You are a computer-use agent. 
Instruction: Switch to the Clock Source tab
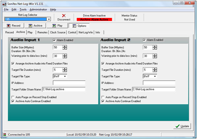(58, 32)
